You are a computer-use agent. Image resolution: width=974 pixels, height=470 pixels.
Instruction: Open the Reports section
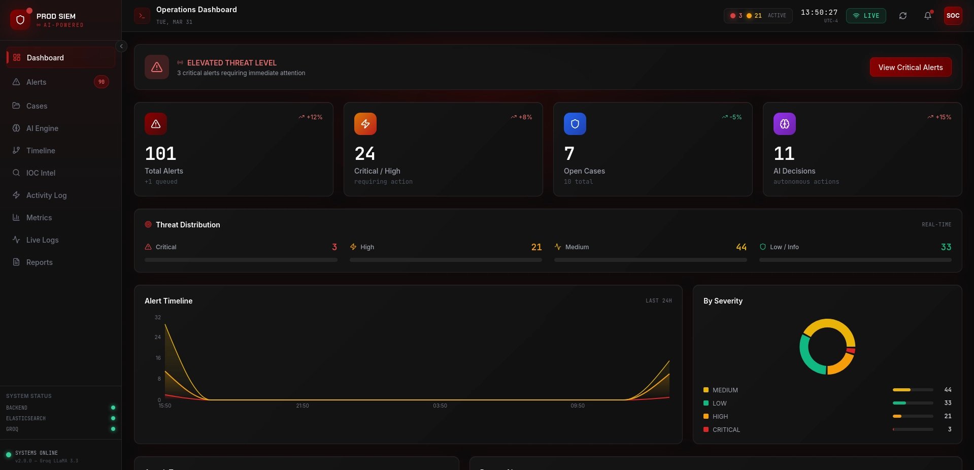(61, 262)
